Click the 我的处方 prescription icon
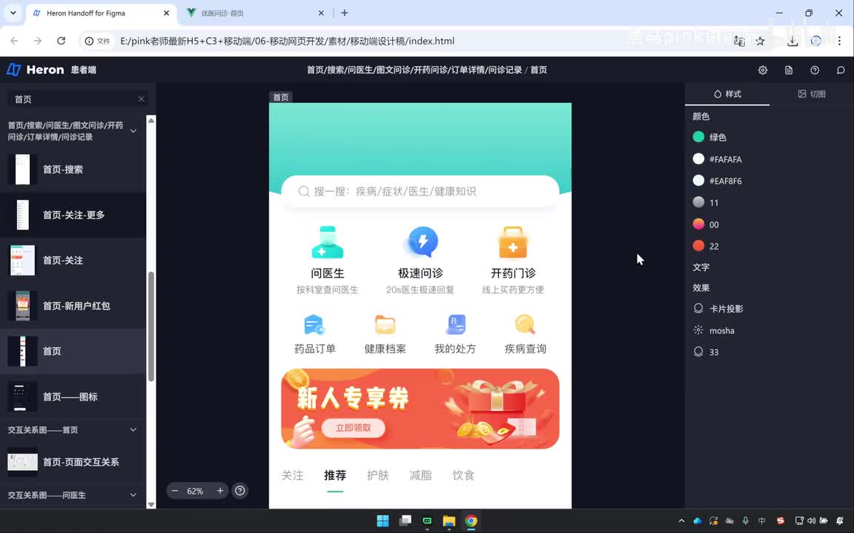Screen dimensions: 854x533 [455, 325]
